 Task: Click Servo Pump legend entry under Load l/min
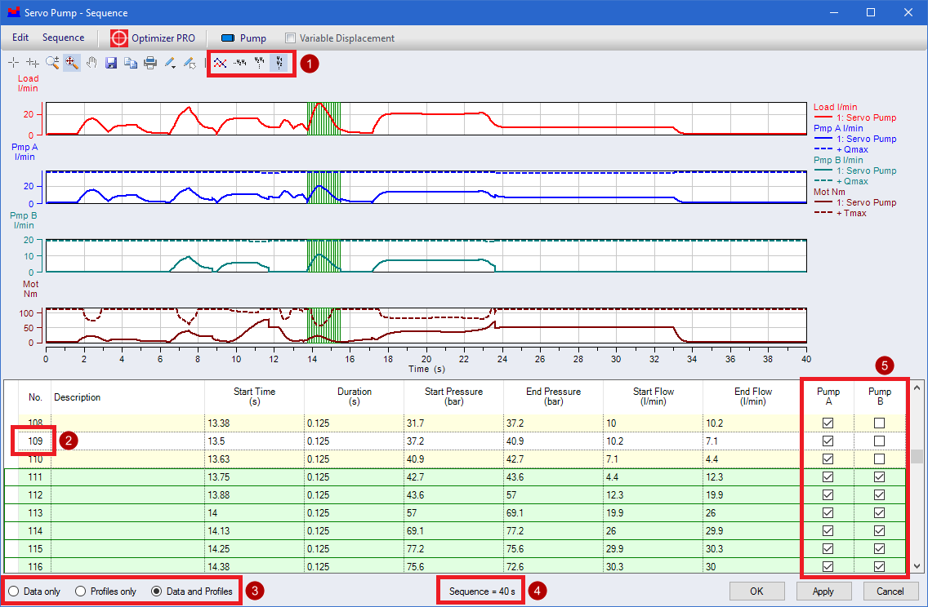[x=855, y=117]
